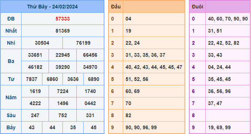Screen dimensions: 251x134
Task: Select fourth prize number 7837
Action: pyautogui.click(x=32, y=79)
